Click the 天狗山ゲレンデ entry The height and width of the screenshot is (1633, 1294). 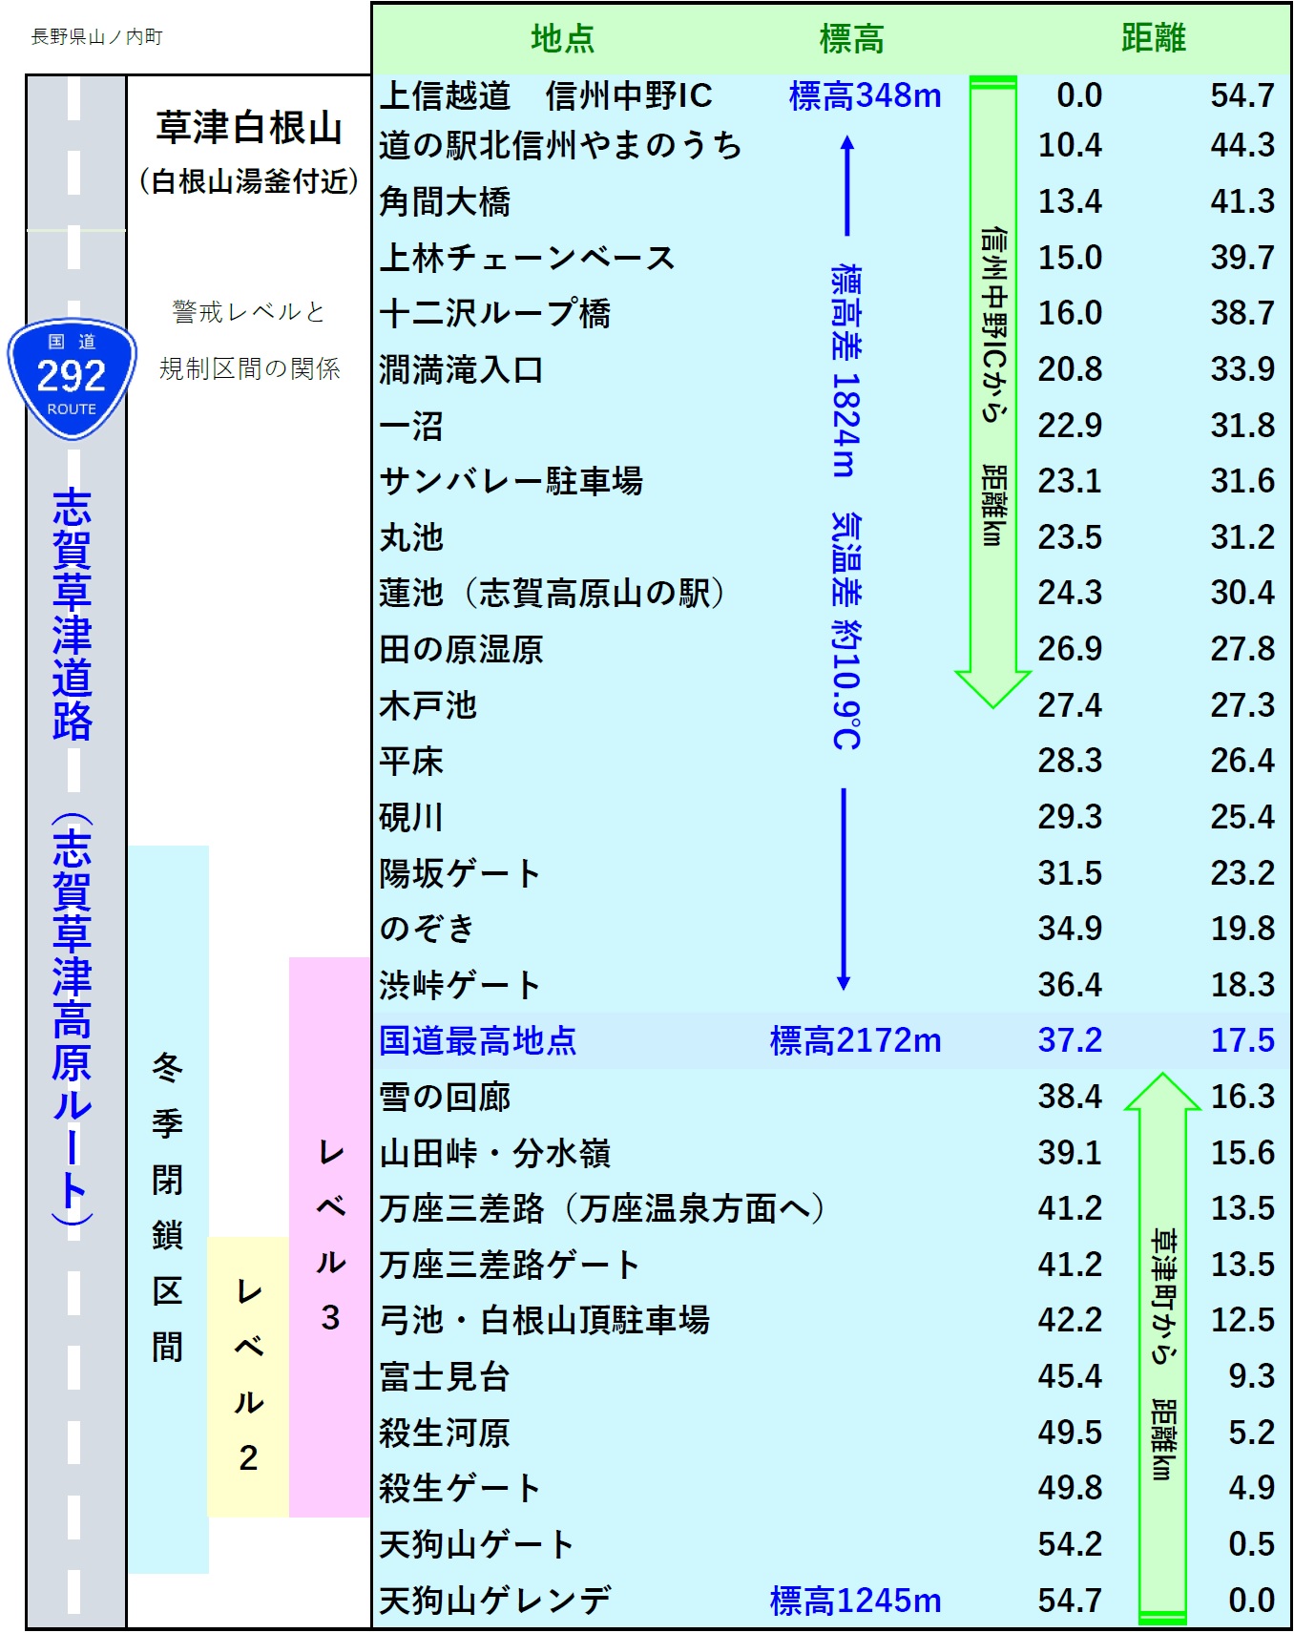click(x=494, y=1601)
